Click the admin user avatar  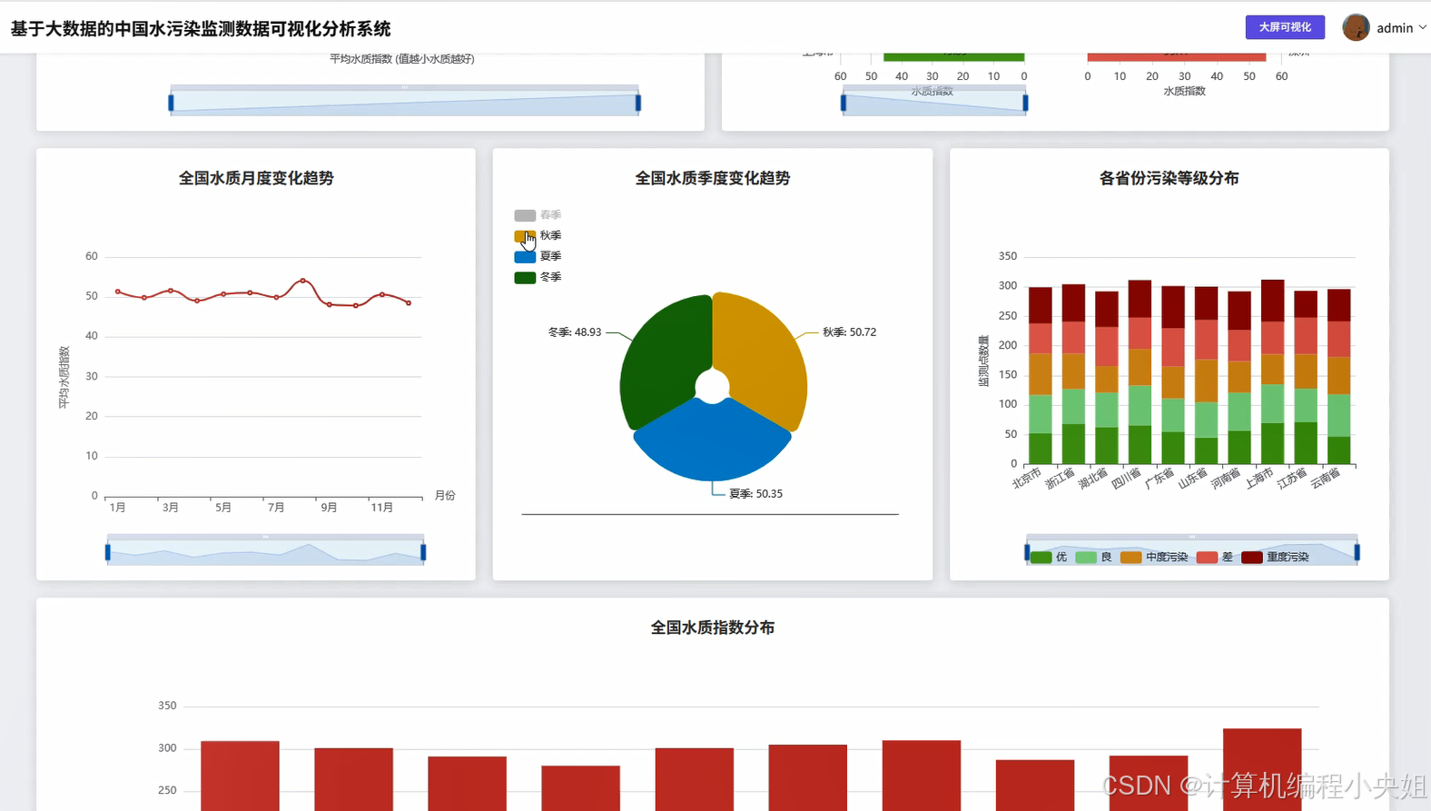click(1356, 27)
